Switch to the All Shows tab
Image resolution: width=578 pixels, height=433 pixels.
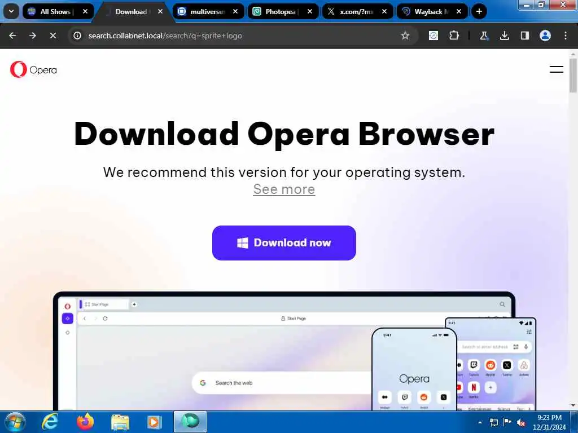[58, 11]
